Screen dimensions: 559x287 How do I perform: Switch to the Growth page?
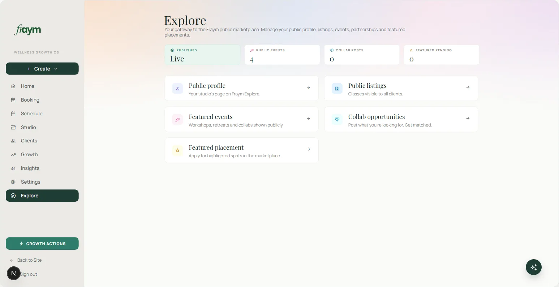42,154
